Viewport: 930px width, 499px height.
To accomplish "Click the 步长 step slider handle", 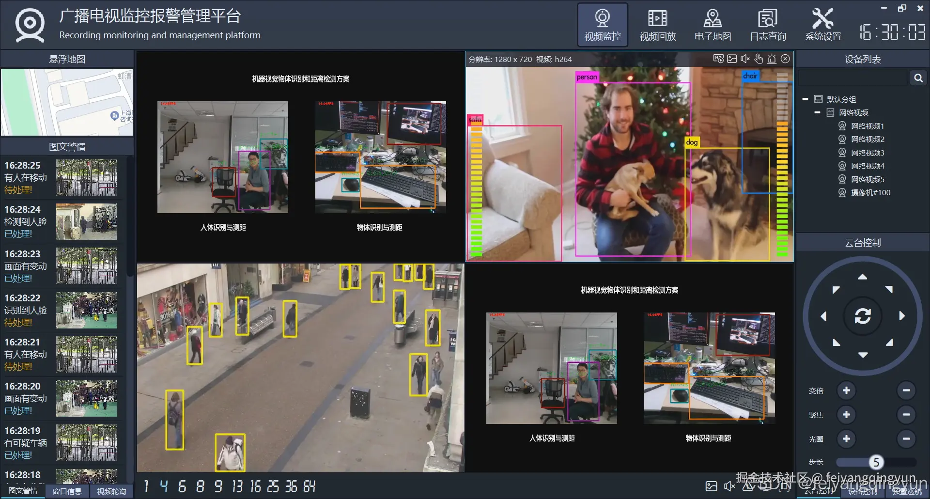I will pyautogui.click(x=876, y=462).
